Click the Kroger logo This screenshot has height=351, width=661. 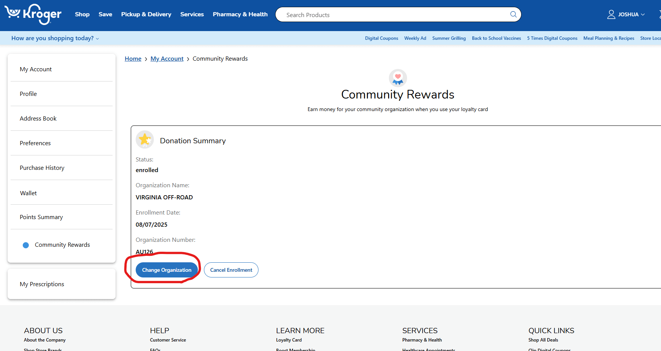point(33,14)
